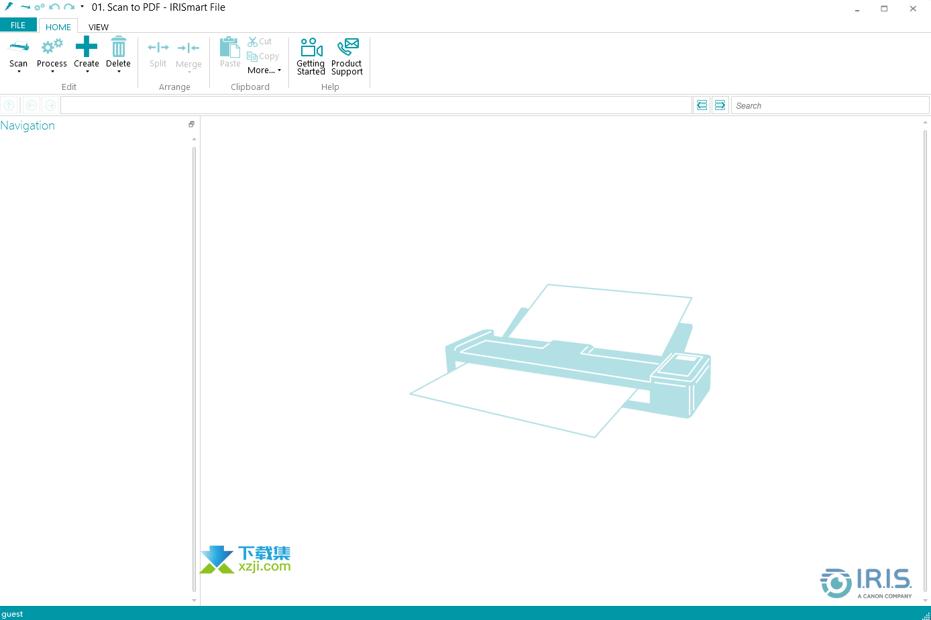Open the FILE menu tab
The image size is (931, 620).
pos(18,25)
